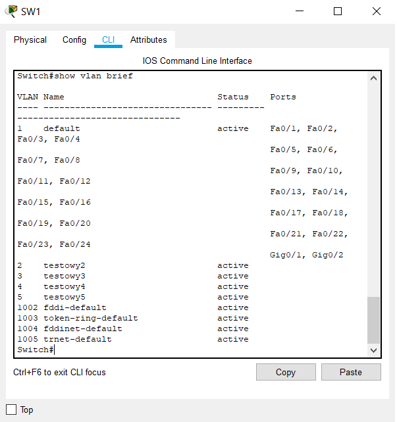
Task: Click the scrollbar track above the thumb
Action: (x=374, y=191)
